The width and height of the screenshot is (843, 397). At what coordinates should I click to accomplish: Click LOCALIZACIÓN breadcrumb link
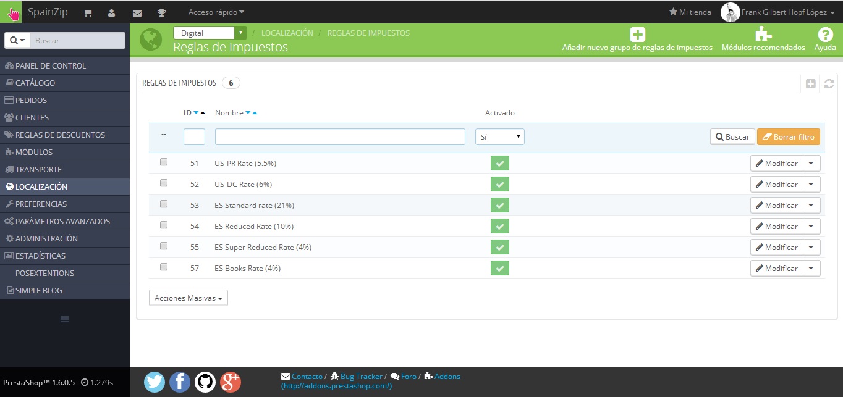click(287, 33)
